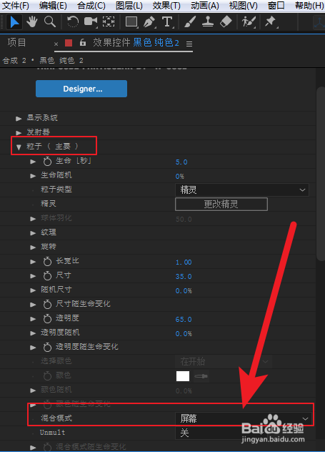Open the 合成(C) menu
This screenshot has height=452, width=325.
coord(91,6)
